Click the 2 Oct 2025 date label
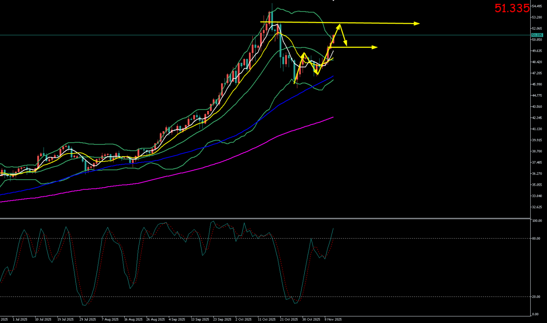The image size is (547, 323). (x=243, y=320)
